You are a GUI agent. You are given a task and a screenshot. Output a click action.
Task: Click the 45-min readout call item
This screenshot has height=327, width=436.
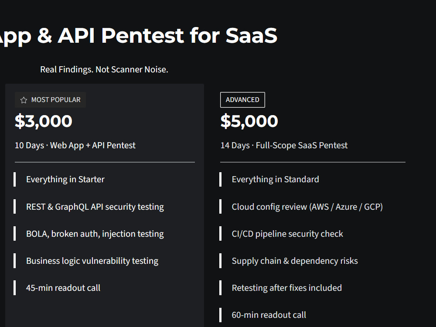(63, 288)
